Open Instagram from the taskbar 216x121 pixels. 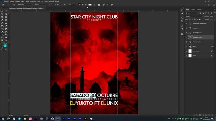point(30,119)
